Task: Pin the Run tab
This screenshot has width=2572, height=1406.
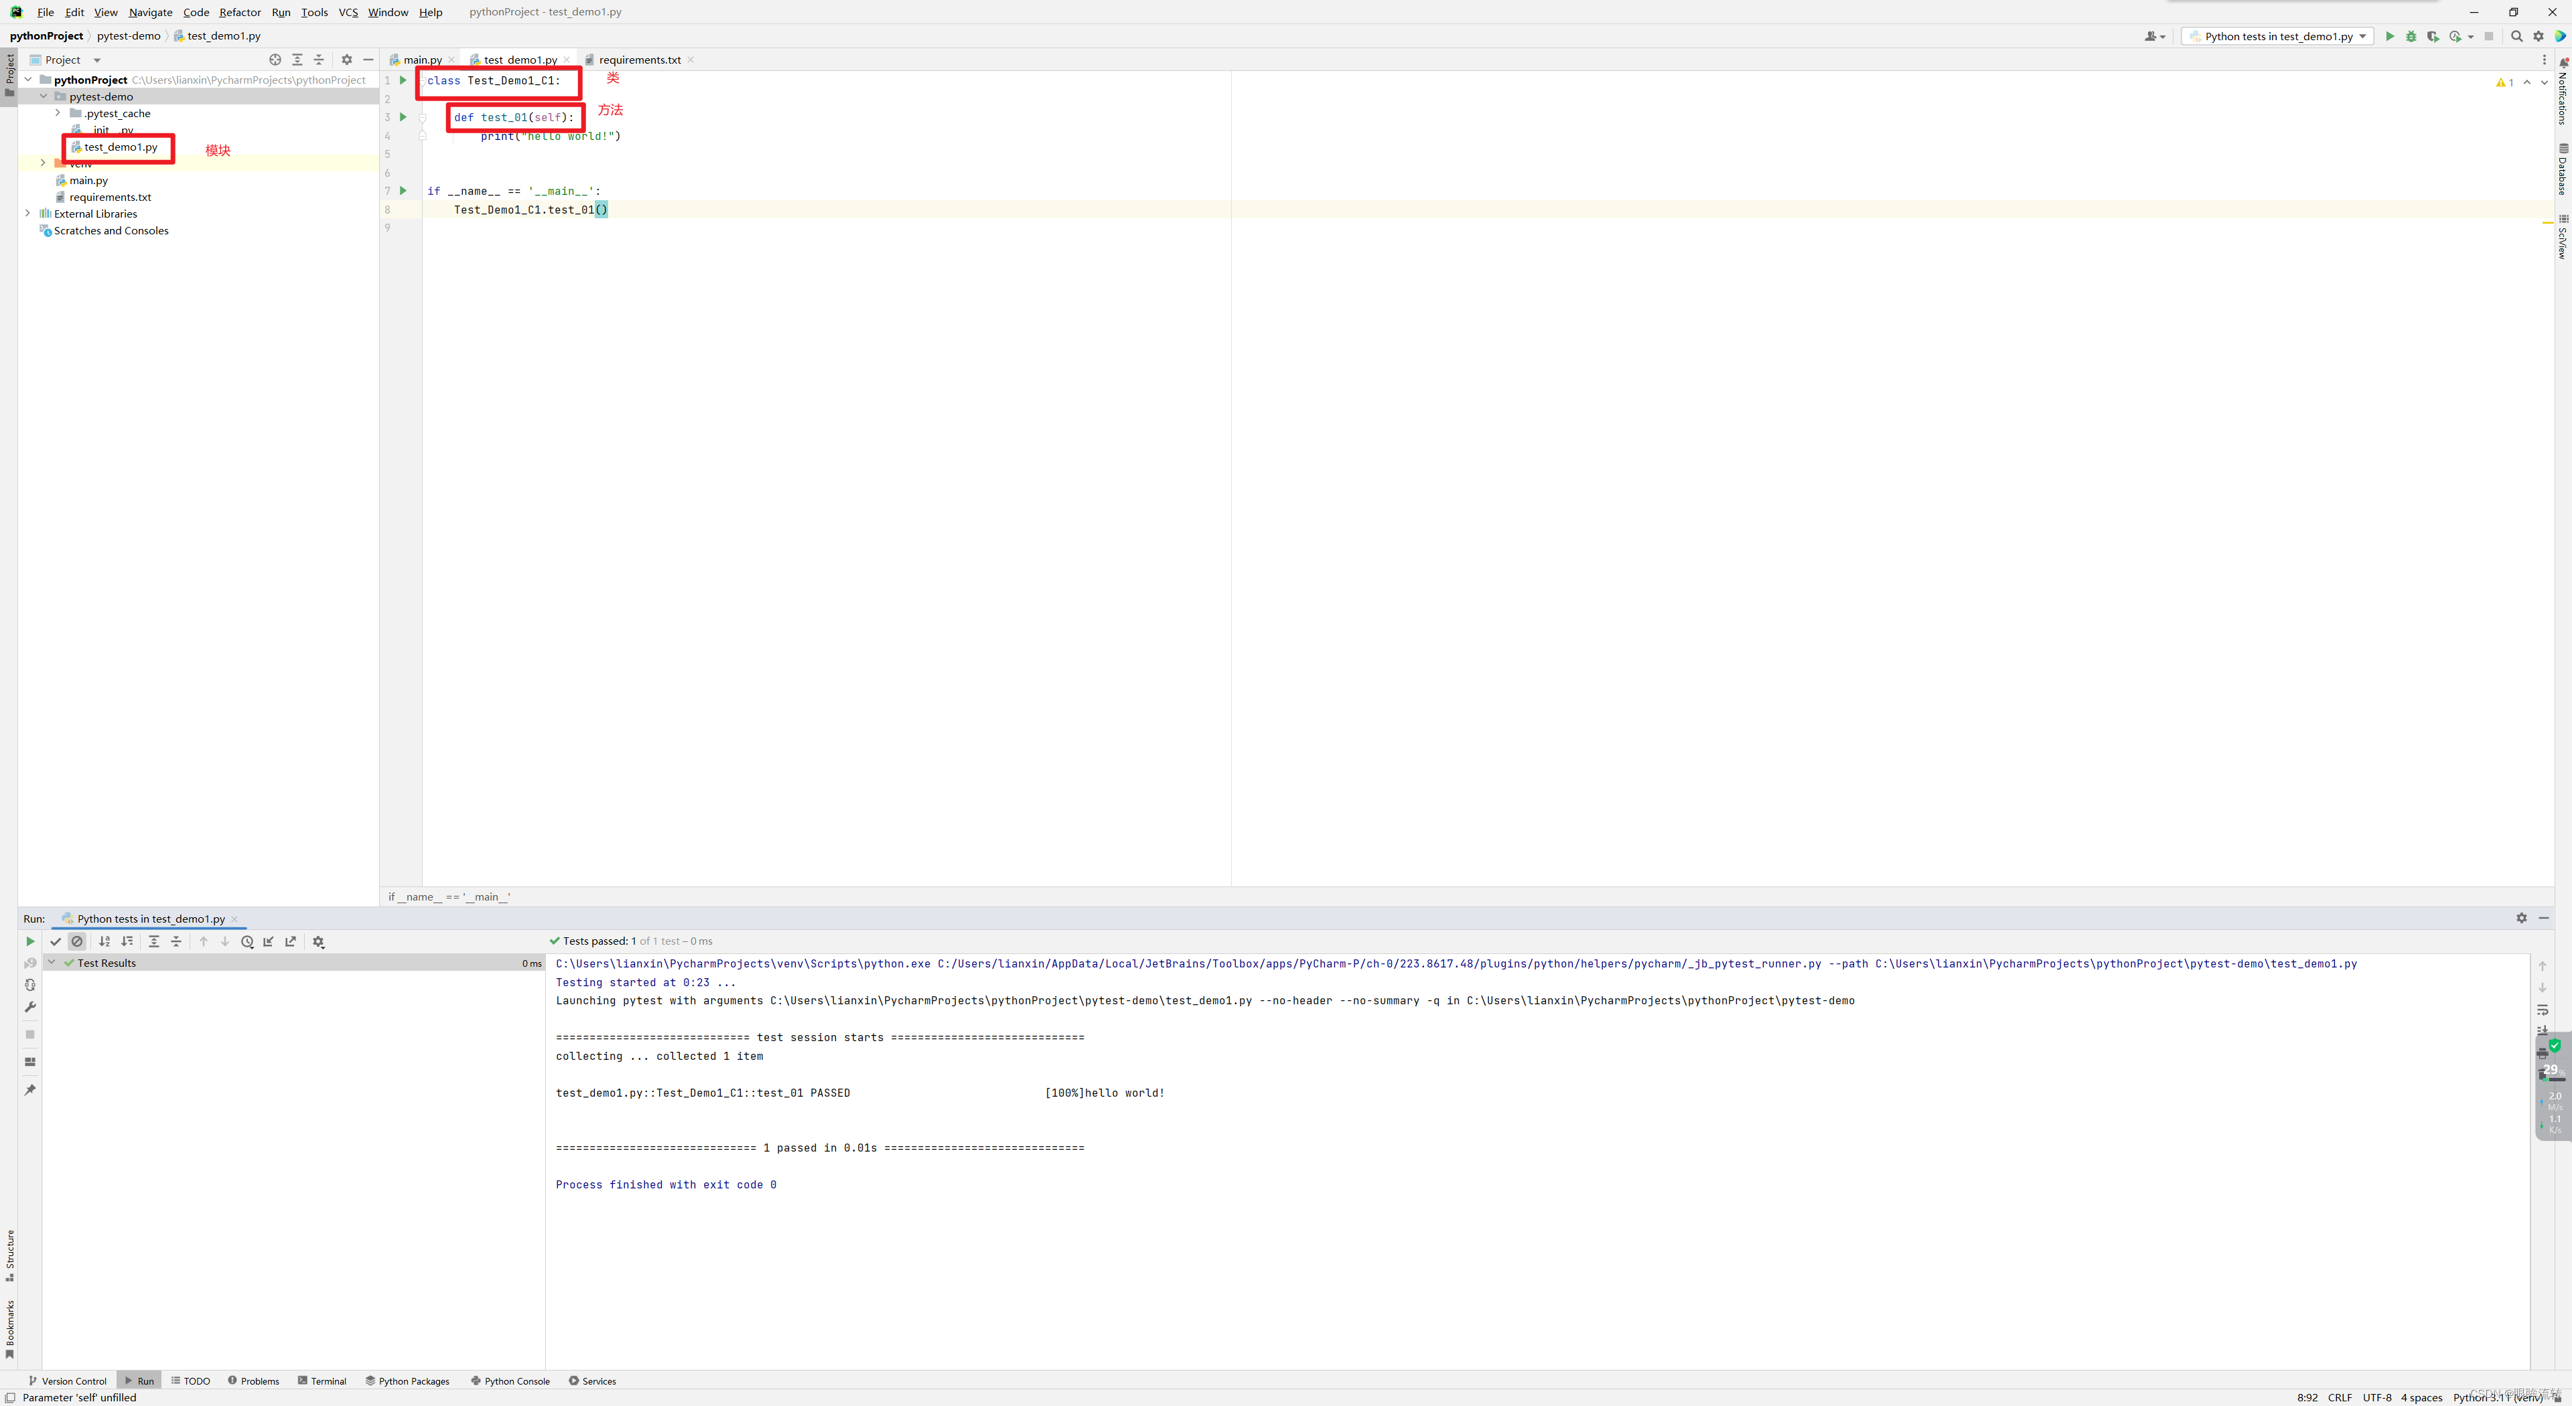Action: 30,1090
